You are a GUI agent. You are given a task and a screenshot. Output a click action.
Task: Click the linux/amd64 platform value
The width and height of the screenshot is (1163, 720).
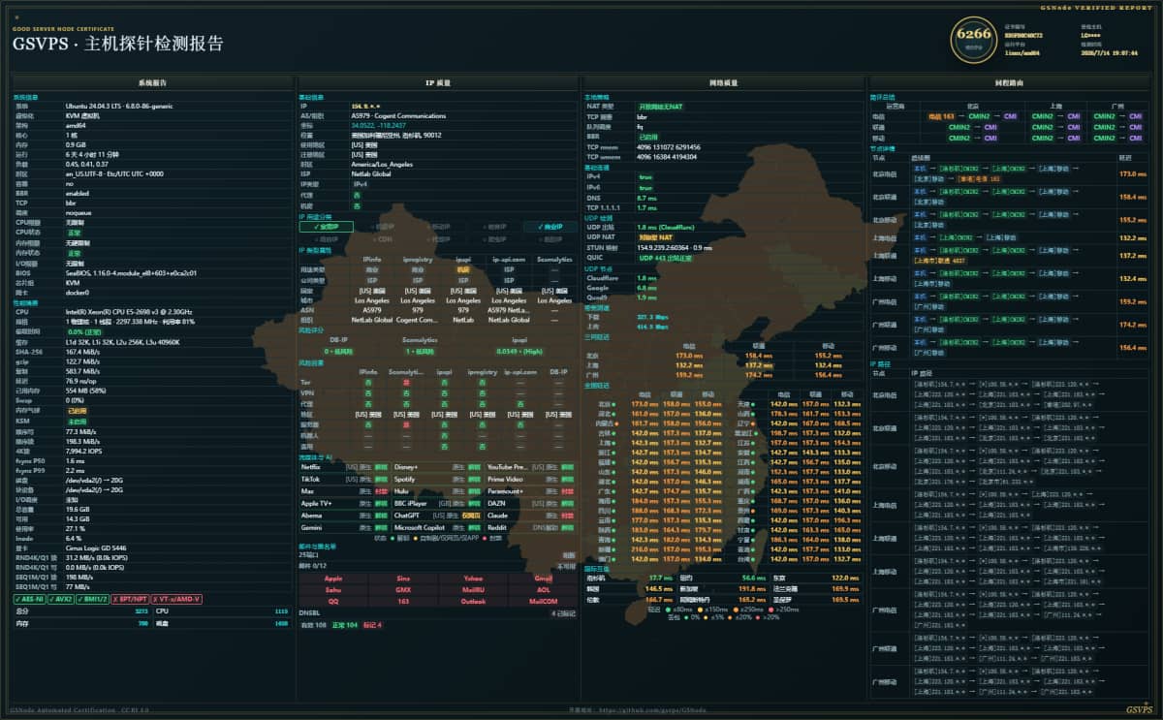tap(1022, 53)
